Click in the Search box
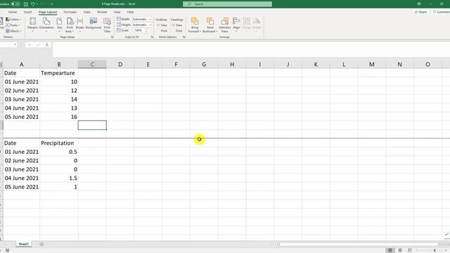This screenshot has width=450, height=253. click(x=227, y=4)
